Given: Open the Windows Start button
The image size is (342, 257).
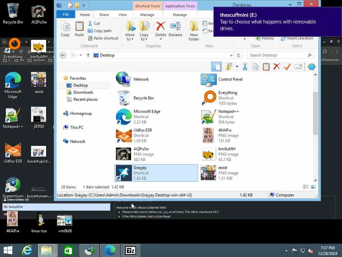Looking at the screenshot, I should point(8,250).
